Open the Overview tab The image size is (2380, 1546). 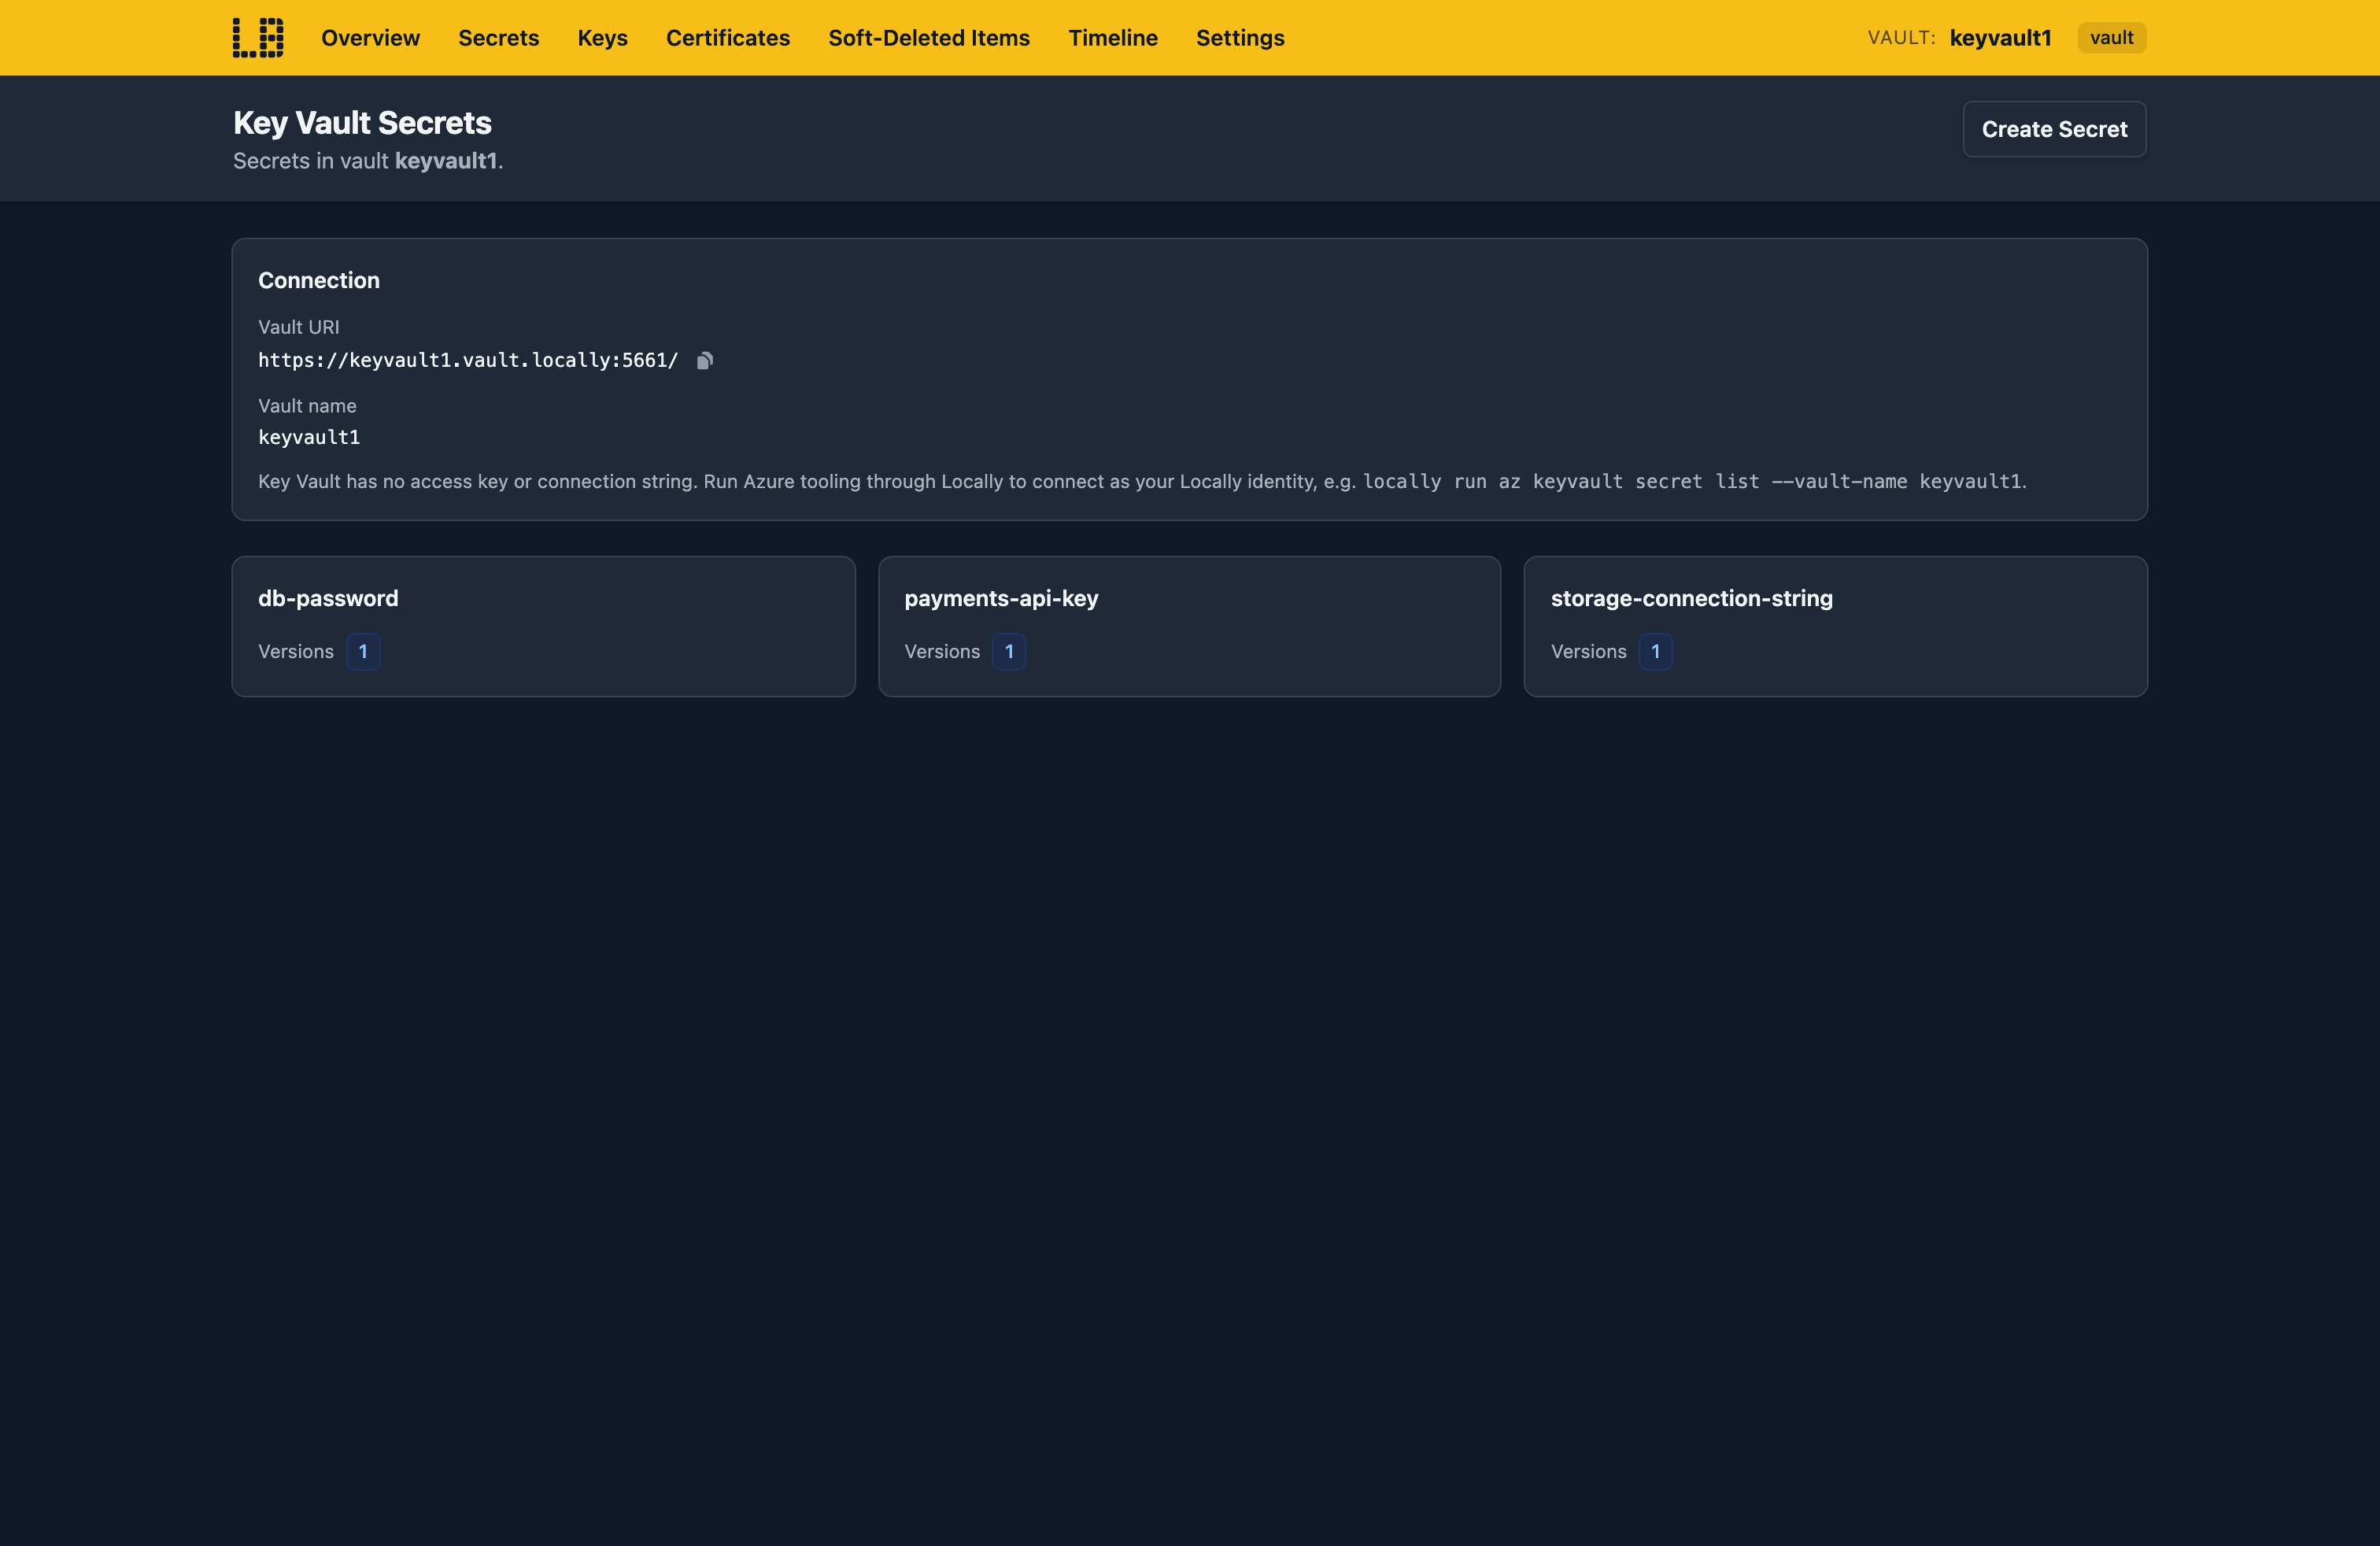(370, 38)
